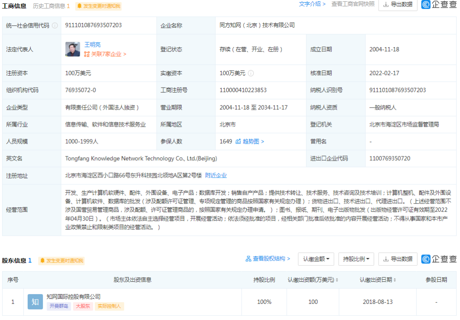Select credit code 911101087693507203 value

[x=93, y=25]
